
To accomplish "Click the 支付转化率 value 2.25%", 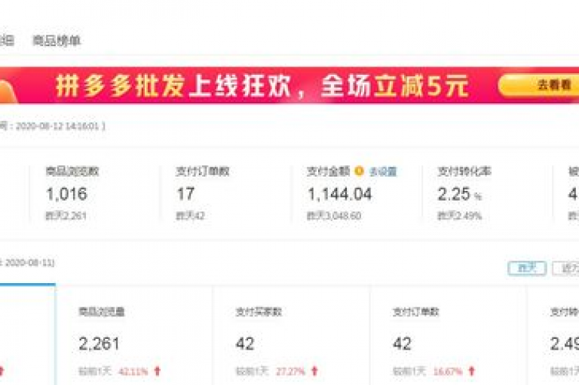I will point(460,194).
